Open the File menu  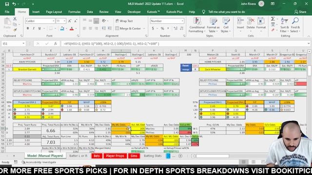coord(7,12)
